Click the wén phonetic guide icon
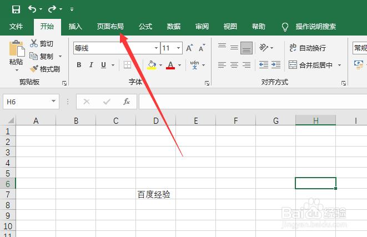The height and width of the screenshot is (237, 367). 194,65
